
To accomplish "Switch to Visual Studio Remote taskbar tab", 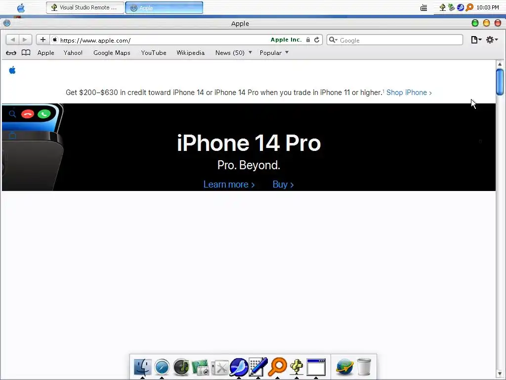I will (85, 7).
